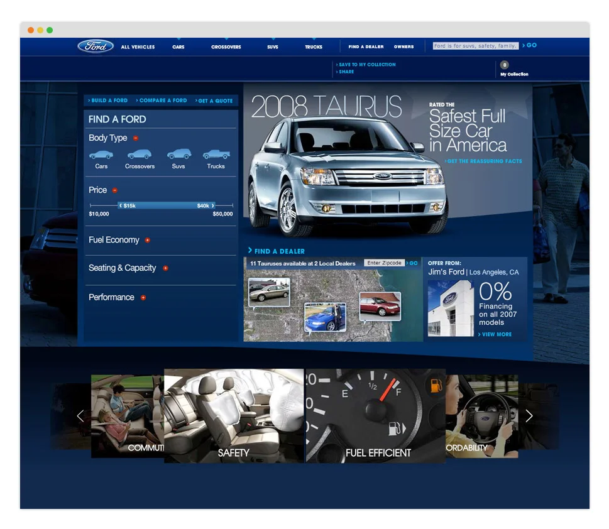Open the tan Taurus map thumbnail
The image size is (609, 529).
[269, 292]
